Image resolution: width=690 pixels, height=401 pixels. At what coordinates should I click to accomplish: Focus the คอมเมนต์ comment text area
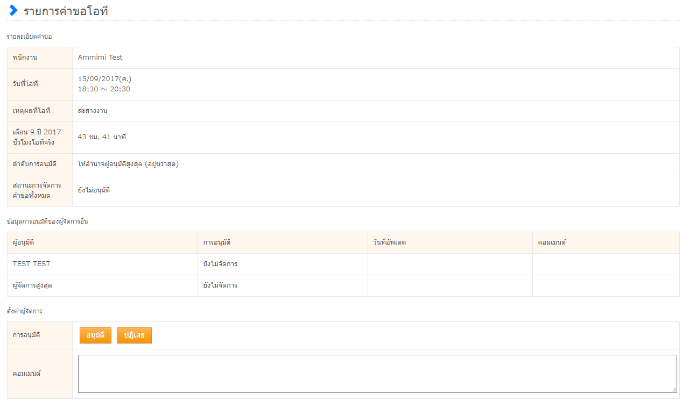coord(377,374)
